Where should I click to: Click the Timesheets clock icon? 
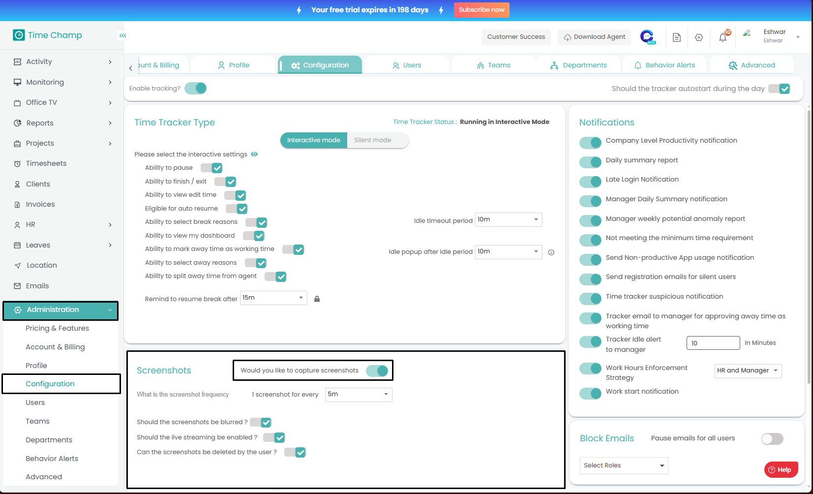(17, 164)
